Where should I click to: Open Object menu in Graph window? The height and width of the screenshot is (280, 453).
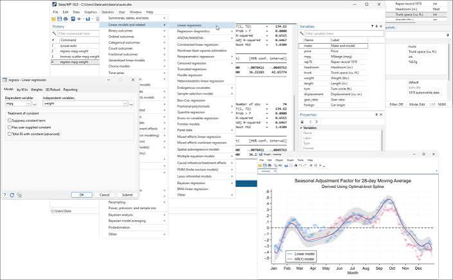tap(279, 160)
